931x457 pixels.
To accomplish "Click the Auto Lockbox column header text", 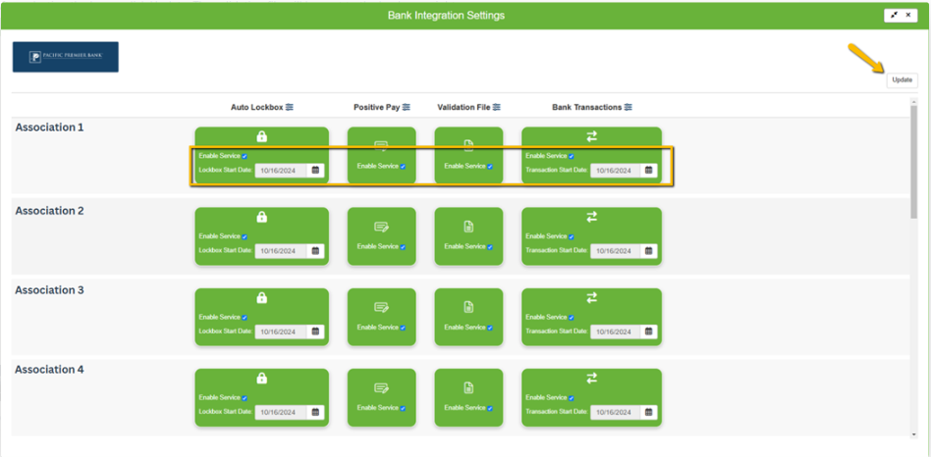I will click(x=257, y=107).
